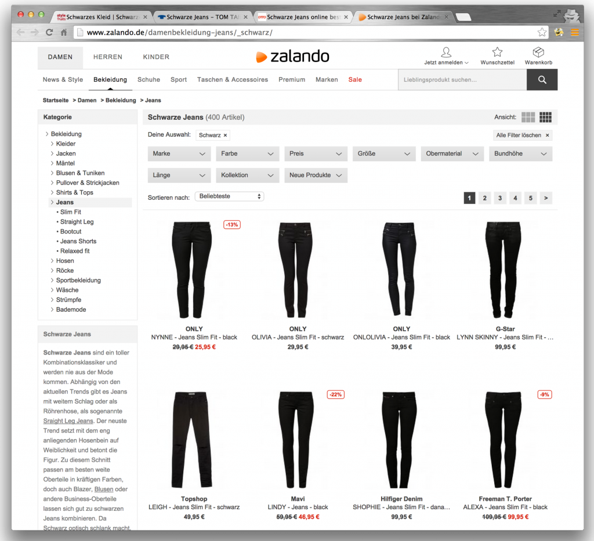This screenshot has height=541, width=594.
Task: Open the Neue Produkte filter dropdown
Action: [316, 176]
